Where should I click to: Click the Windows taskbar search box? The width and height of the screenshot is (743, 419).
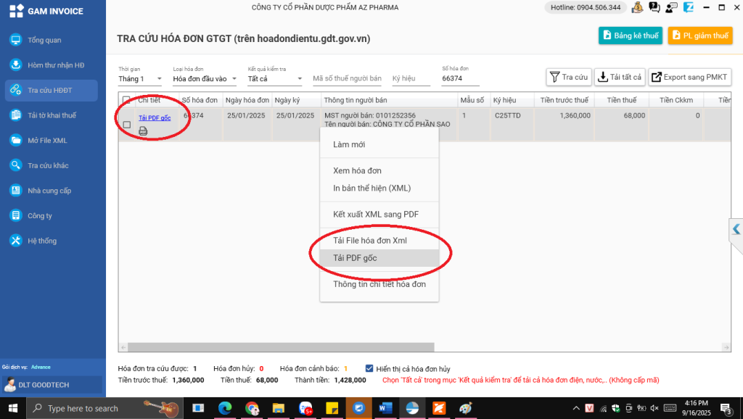pos(104,408)
